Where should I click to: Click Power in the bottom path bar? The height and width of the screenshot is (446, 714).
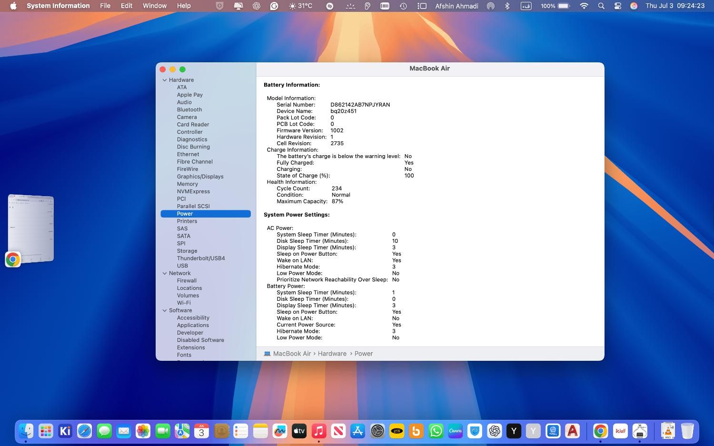tap(364, 354)
